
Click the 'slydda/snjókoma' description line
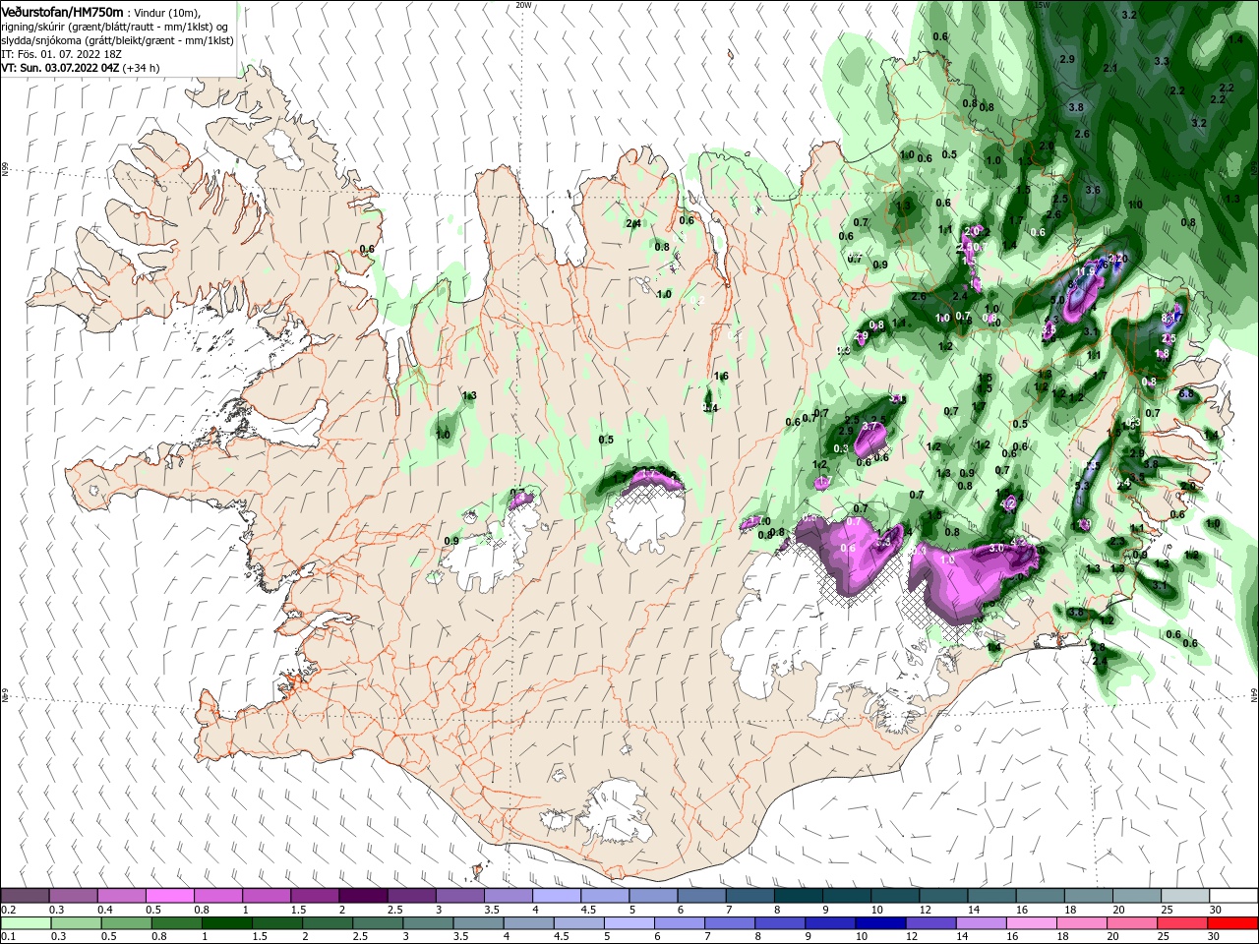pos(117,40)
